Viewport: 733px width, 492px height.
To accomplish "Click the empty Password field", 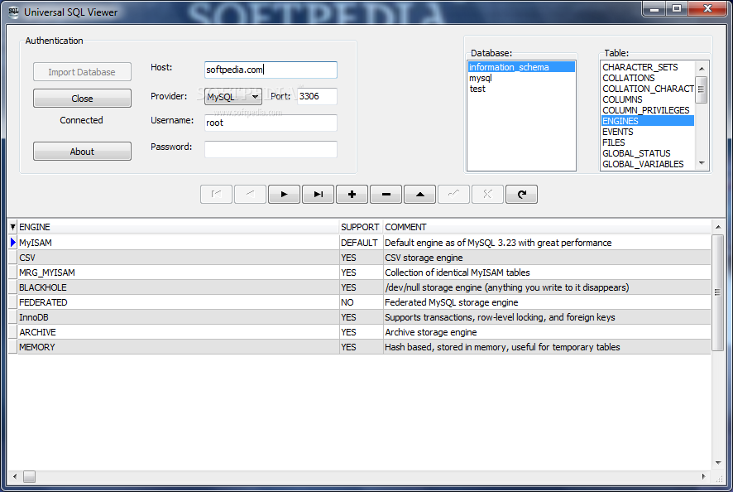I will coord(271,149).
